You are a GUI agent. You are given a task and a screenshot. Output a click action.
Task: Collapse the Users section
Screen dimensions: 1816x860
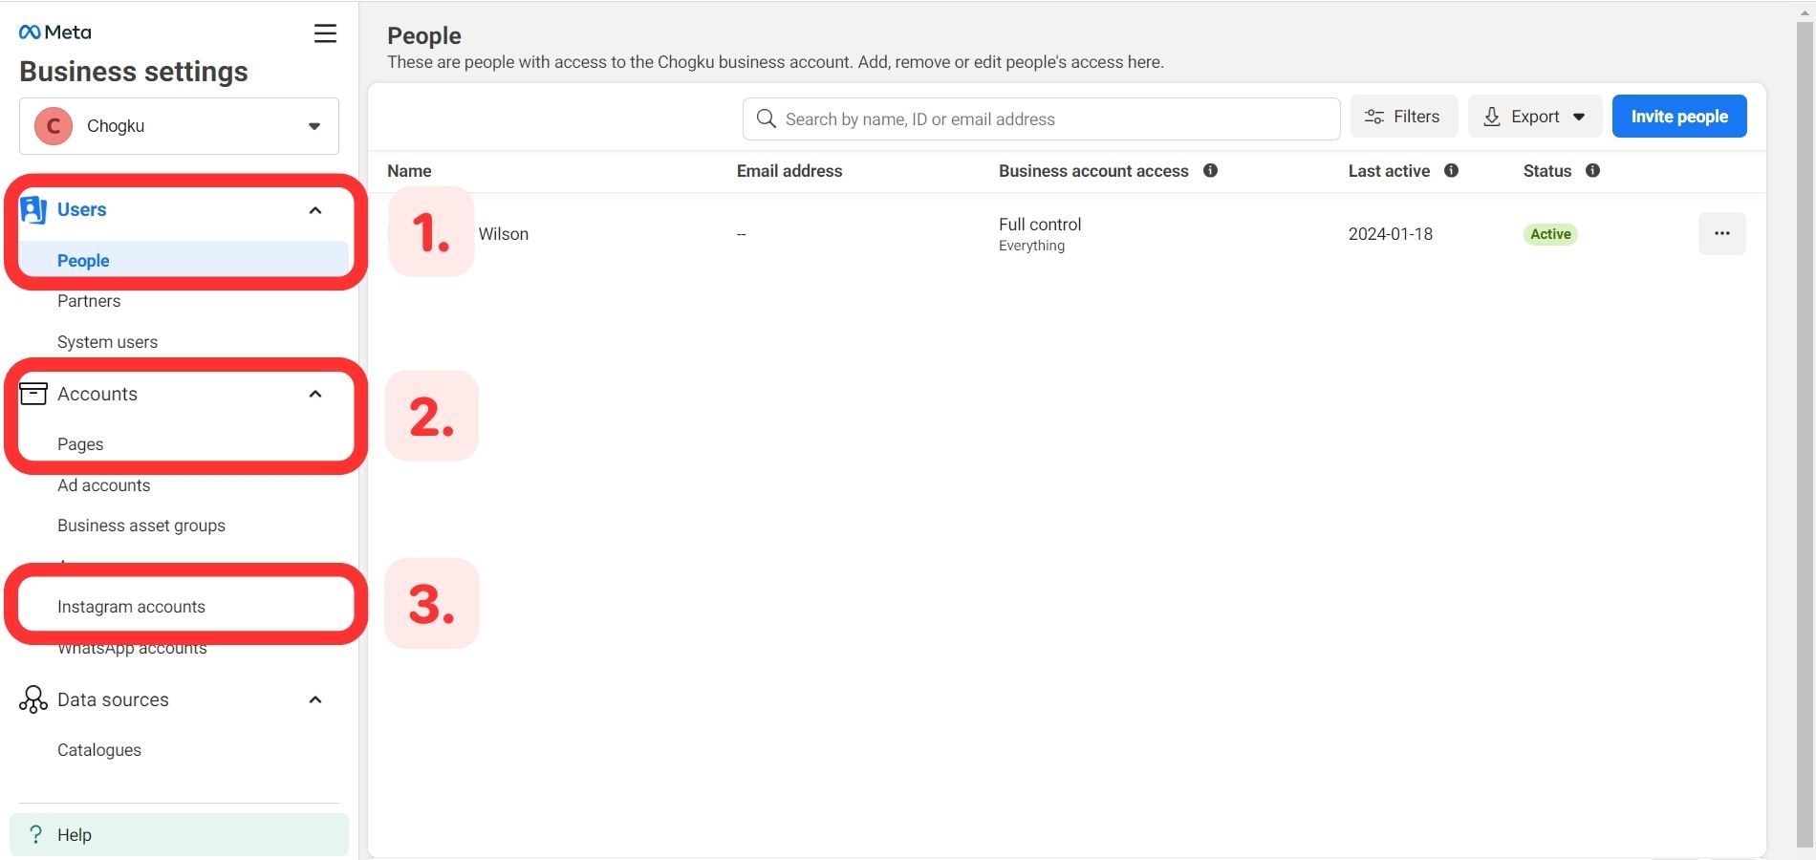[315, 210]
